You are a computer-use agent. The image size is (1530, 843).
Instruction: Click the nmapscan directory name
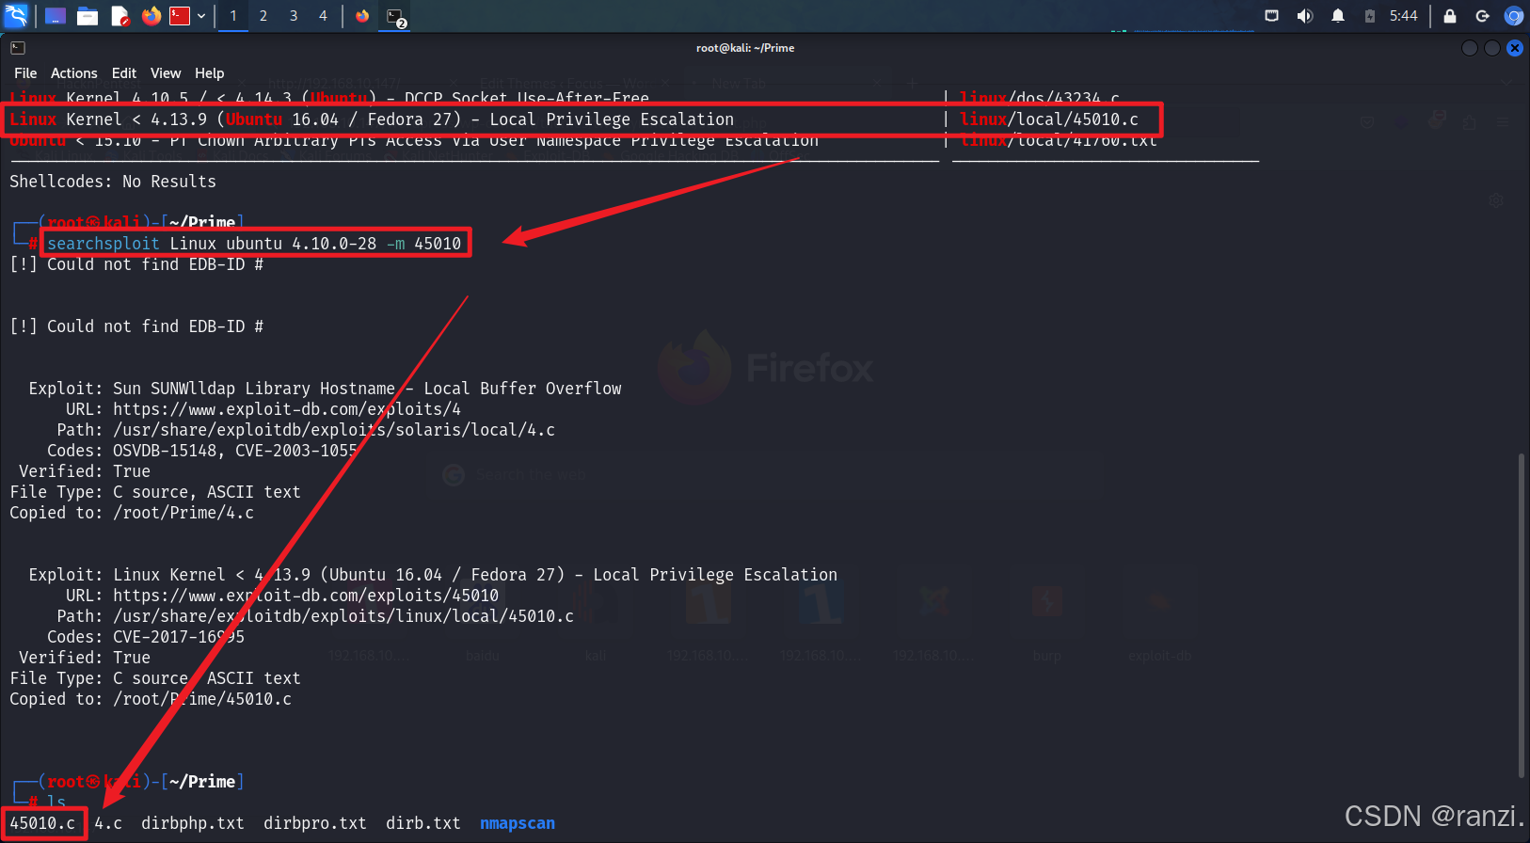coord(518,823)
